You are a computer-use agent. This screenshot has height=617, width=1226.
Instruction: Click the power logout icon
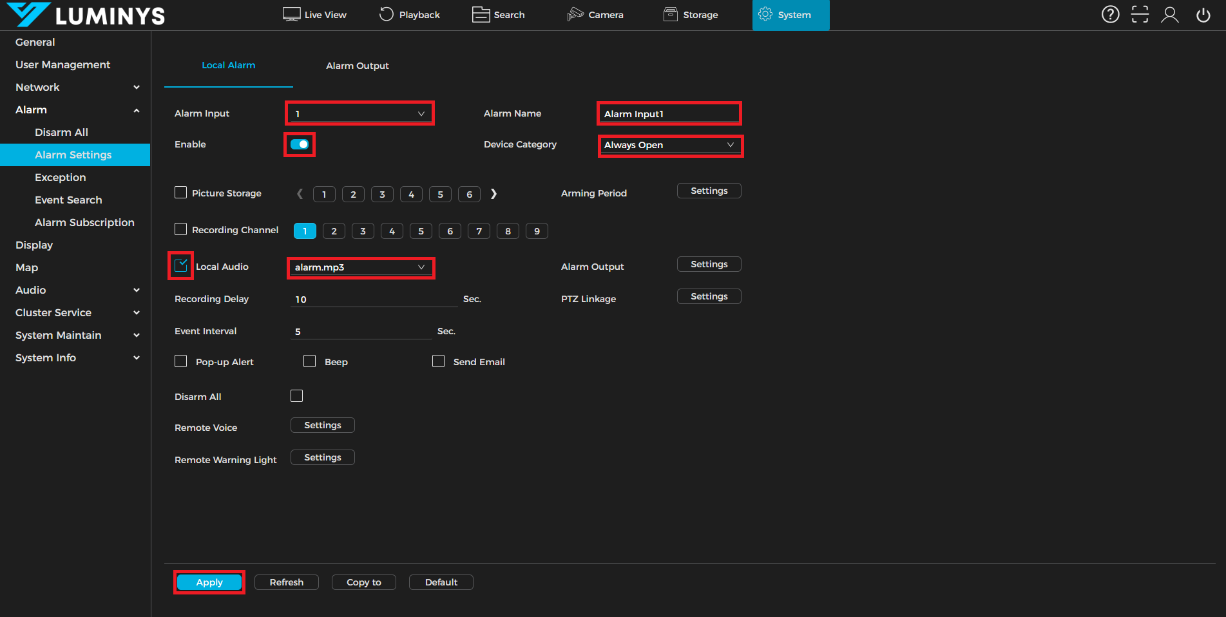point(1203,14)
